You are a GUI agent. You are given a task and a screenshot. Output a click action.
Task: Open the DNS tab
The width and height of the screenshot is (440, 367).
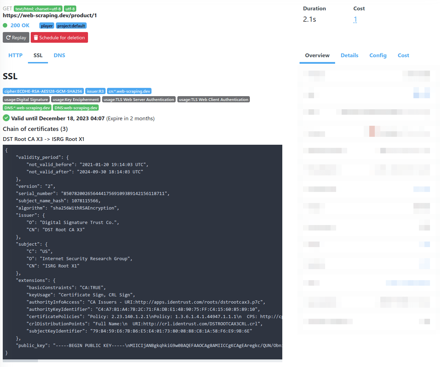pyautogui.click(x=59, y=55)
